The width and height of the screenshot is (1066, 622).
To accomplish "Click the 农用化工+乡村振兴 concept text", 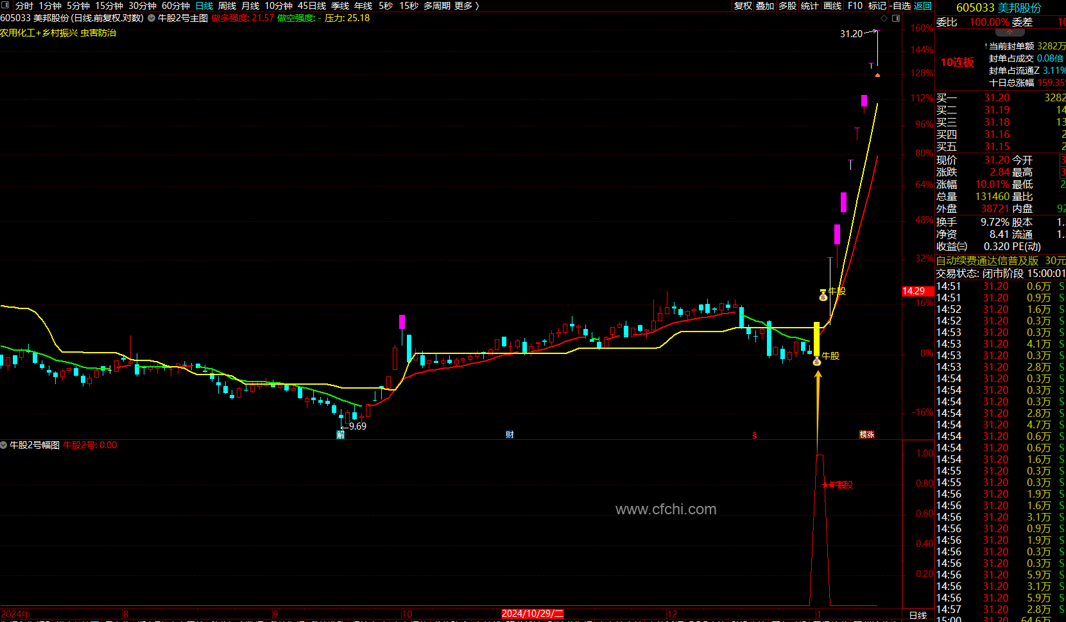I will pos(39,33).
